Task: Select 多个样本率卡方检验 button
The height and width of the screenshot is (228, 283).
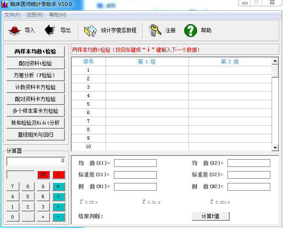Action: click(36, 111)
